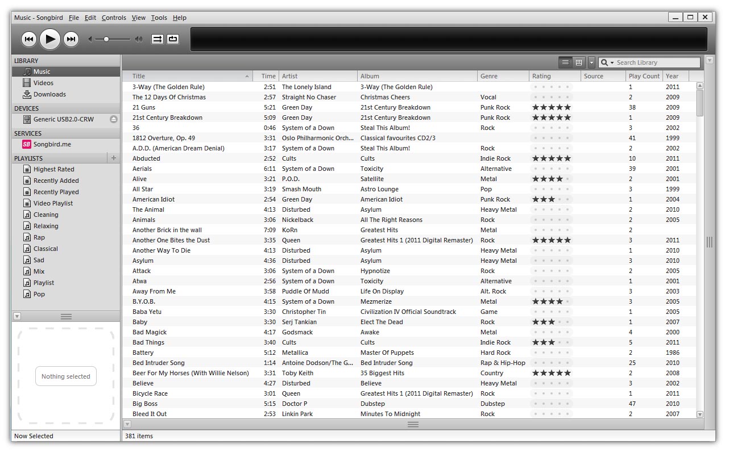
Task: Open the Mix playlist
Action: [x=66, y=271]
